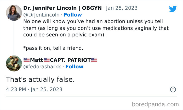Click the gray thread line connecting the avatars

pos(14,38)
